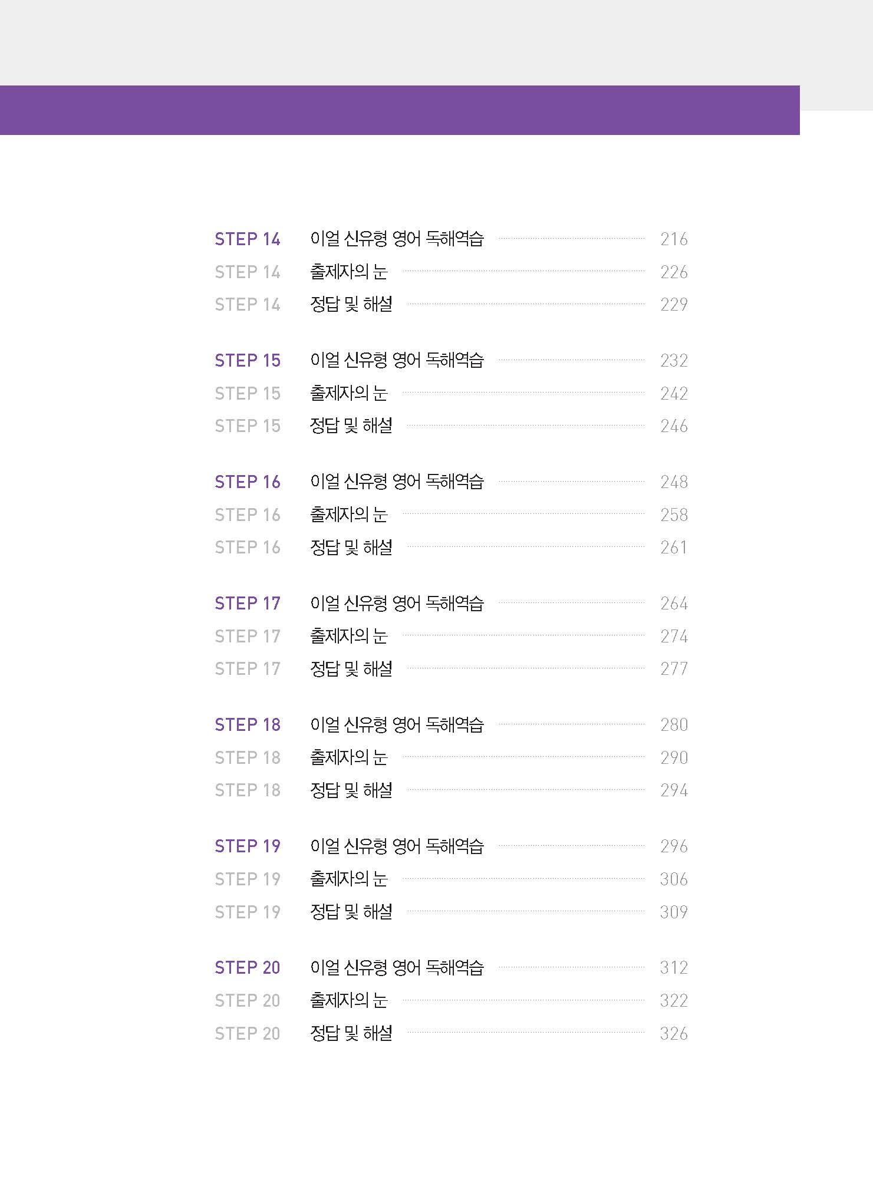Open the purple STEP 14 heading label
Screen dimensions: 873x1193
247,239
